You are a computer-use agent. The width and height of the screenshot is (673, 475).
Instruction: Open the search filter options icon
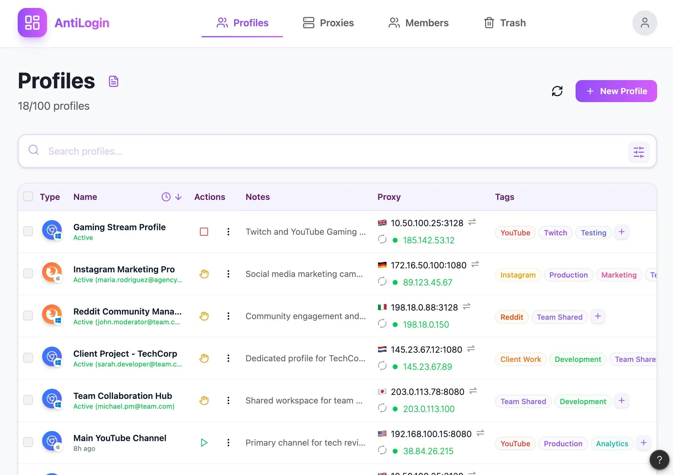click(639, 152)
